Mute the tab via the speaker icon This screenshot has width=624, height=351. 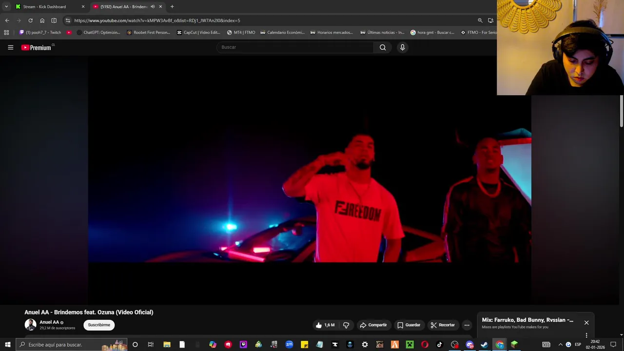click(x=153, y=7)
